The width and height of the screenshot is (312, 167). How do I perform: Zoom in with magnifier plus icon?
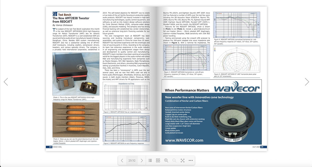click(x=166, y=161)
